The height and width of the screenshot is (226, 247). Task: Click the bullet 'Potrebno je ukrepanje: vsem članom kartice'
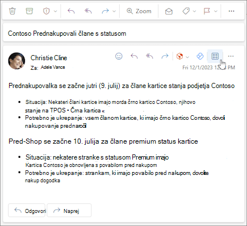125,118
